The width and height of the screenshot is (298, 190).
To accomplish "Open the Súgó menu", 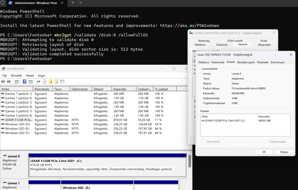I will pyautogui.click(x=41, y=75).
